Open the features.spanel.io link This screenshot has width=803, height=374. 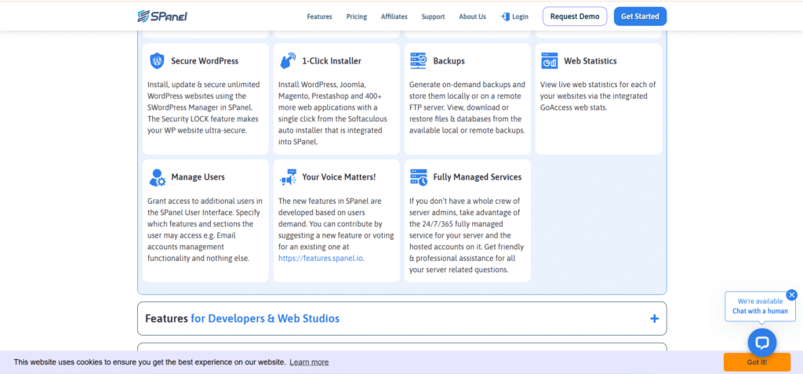(x=321, y=257)
